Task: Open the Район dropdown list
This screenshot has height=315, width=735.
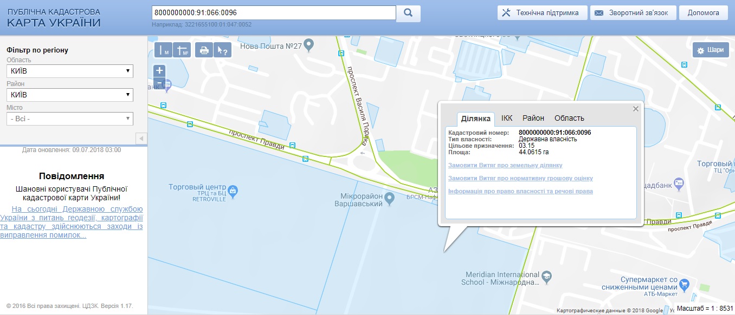Action: [69, 95]
